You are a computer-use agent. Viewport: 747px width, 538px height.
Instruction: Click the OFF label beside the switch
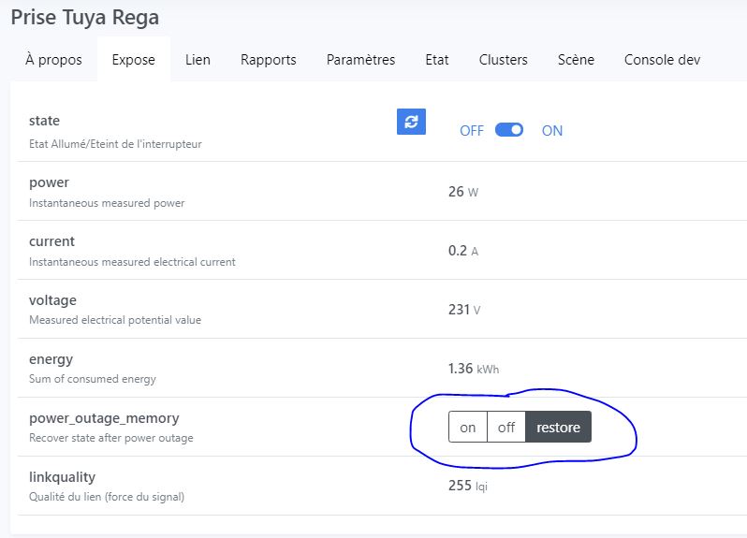[x=472, y=130]
